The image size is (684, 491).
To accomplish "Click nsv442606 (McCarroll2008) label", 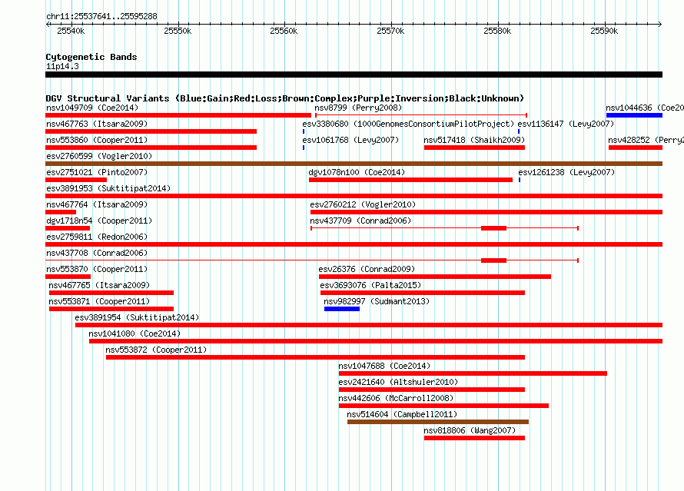I will coord(396,398).
